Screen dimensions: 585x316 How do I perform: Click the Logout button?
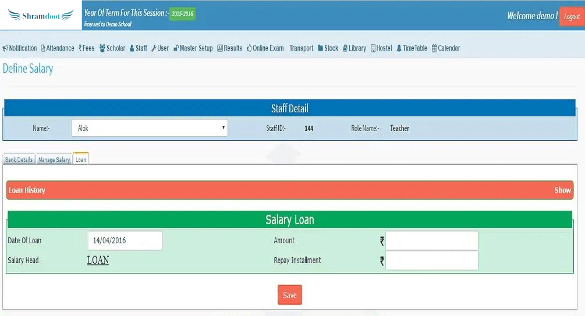click(x=571, y=17)
